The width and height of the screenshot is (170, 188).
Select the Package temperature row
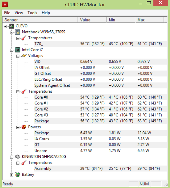(x=101, y=121)
